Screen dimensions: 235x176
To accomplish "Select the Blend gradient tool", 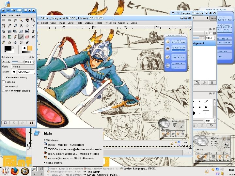I will [9, 37].
